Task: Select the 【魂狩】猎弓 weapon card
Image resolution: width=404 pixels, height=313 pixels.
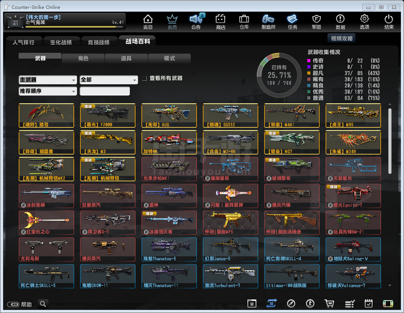Action: 46,115
